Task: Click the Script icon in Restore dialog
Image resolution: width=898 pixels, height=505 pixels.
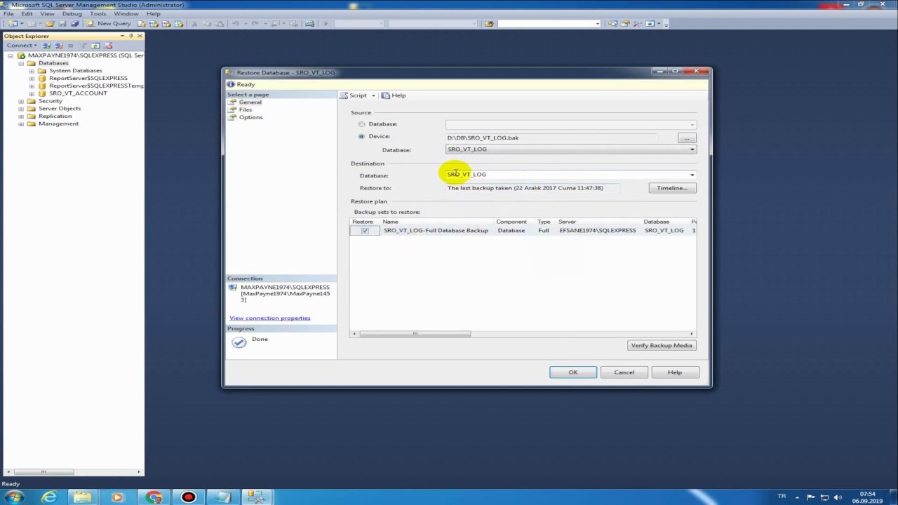Action: pos(344,95)
